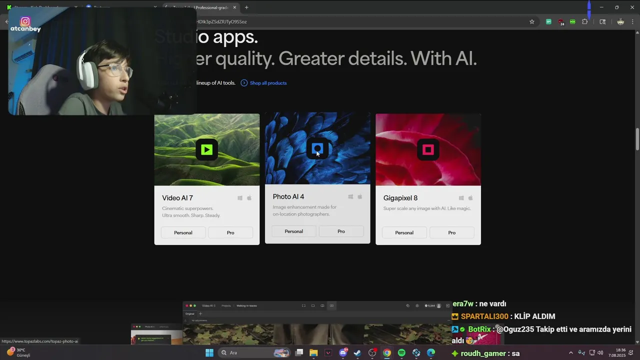Choose Pro for Video AI 7
Viewport: 640px width, 360px height.
coord(230,232)
